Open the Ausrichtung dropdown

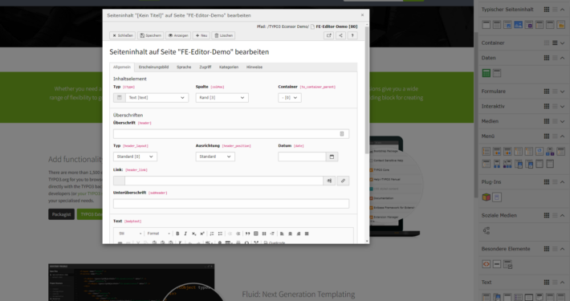[x=215, y=157]
